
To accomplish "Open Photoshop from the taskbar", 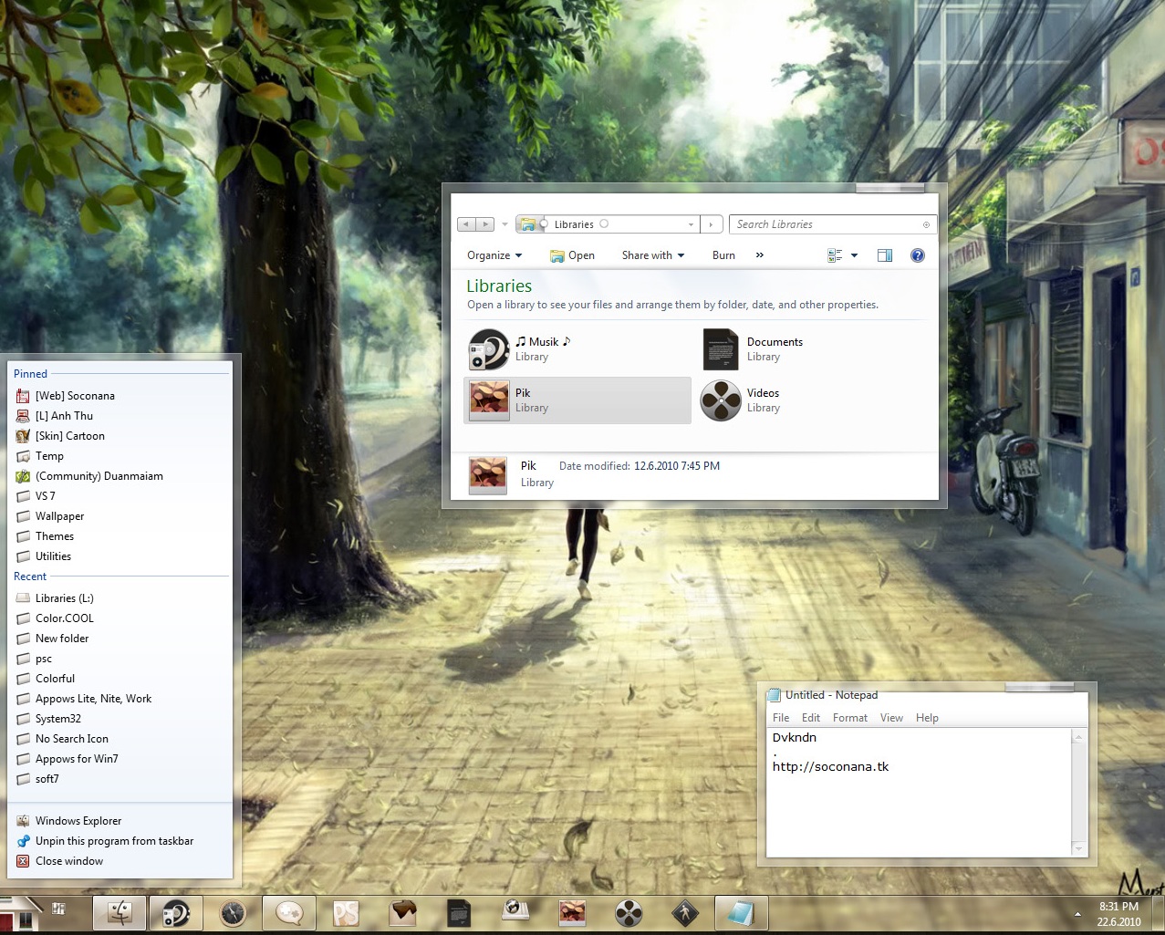I will 346,913.
